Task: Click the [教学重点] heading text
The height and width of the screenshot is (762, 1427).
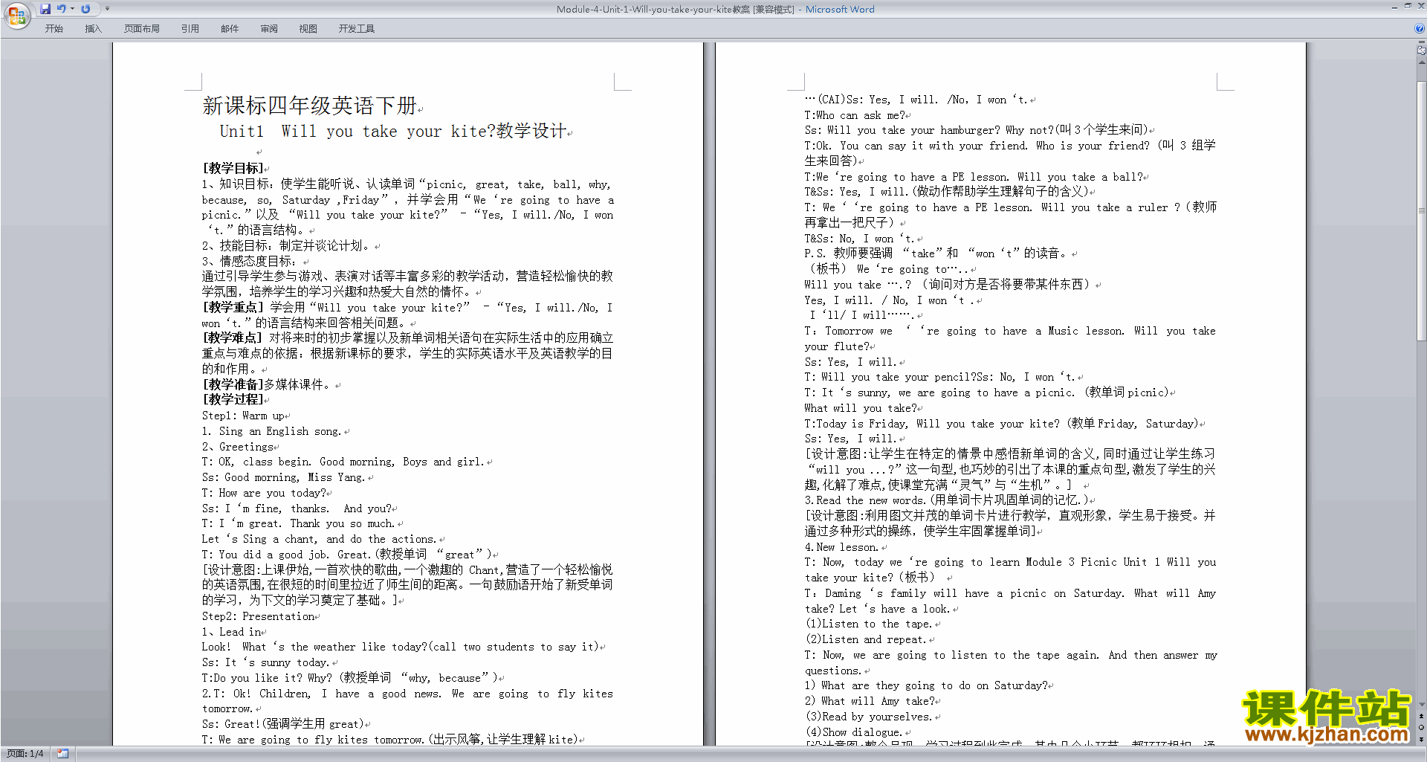Action: (233, 307)
